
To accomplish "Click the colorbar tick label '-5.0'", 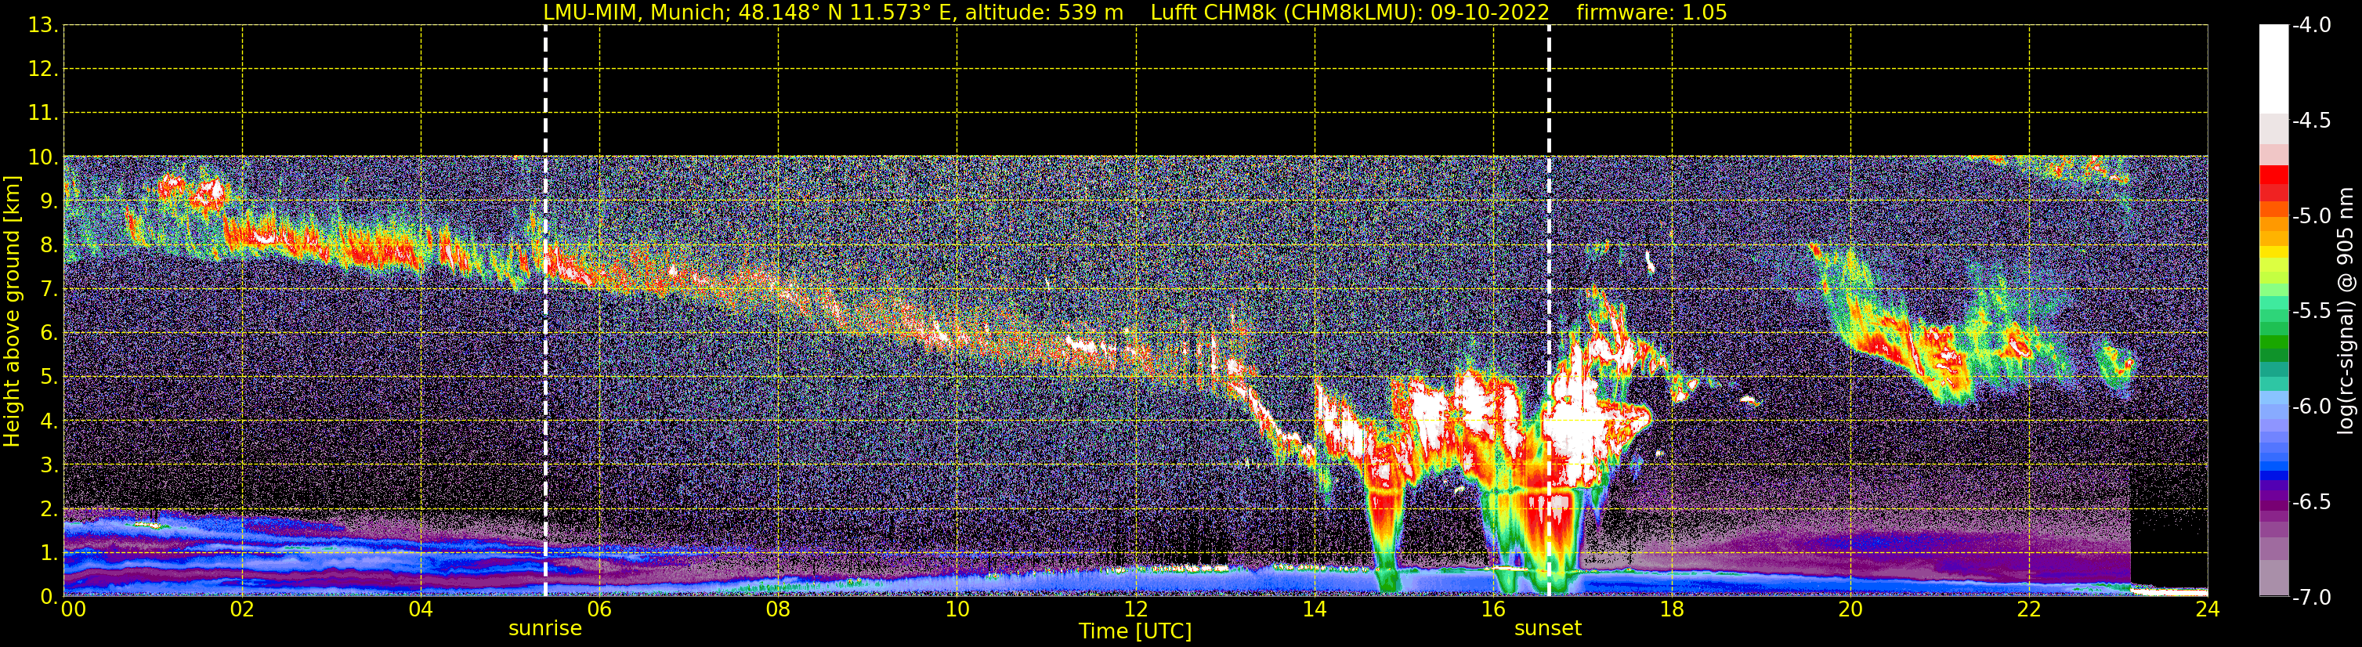I will pos(2310,216).
